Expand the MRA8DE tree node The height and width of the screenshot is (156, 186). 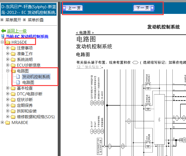[2, 123]
